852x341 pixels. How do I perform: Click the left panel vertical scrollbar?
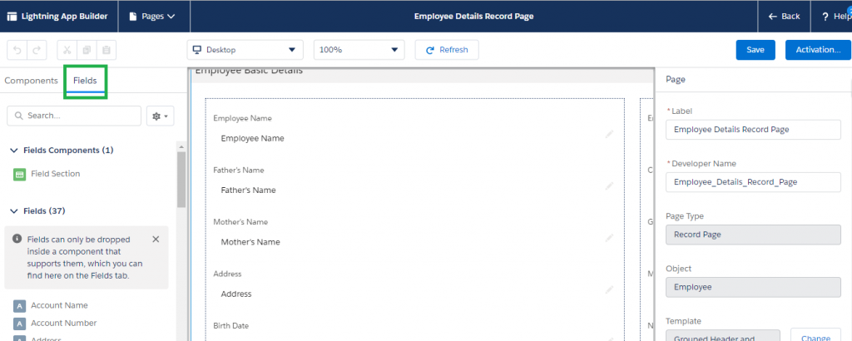click(x=181, y=179)
